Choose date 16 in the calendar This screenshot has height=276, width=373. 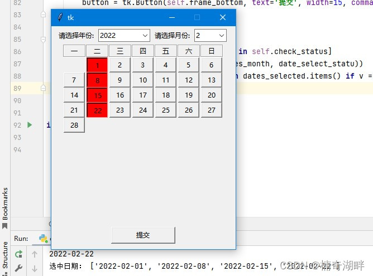pyautogui.click(x=120, y=95)
